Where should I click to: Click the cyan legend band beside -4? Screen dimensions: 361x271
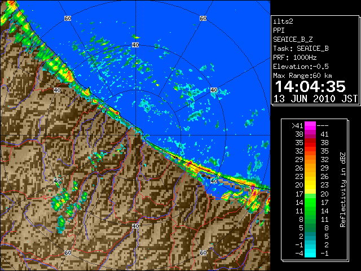click(x=310, y=253)
